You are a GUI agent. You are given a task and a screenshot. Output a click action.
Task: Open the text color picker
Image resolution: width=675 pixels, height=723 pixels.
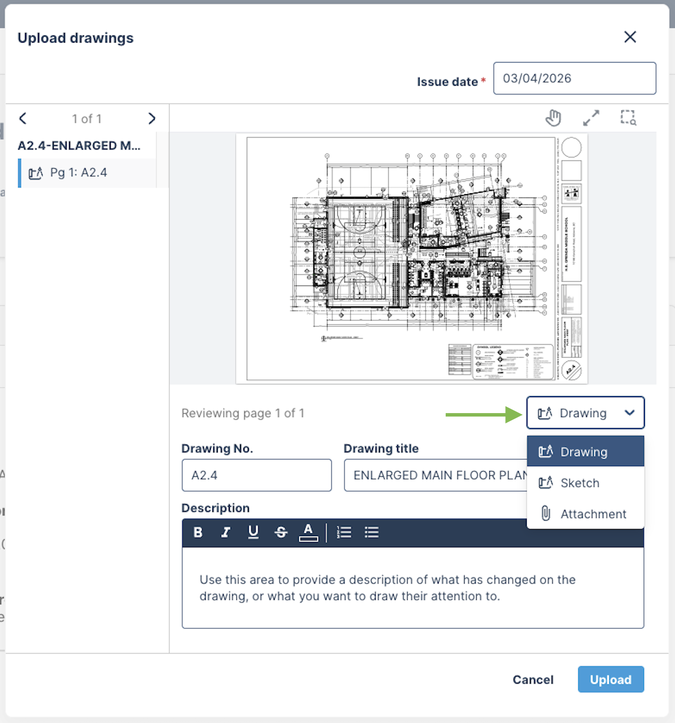[x=308, y=532]
